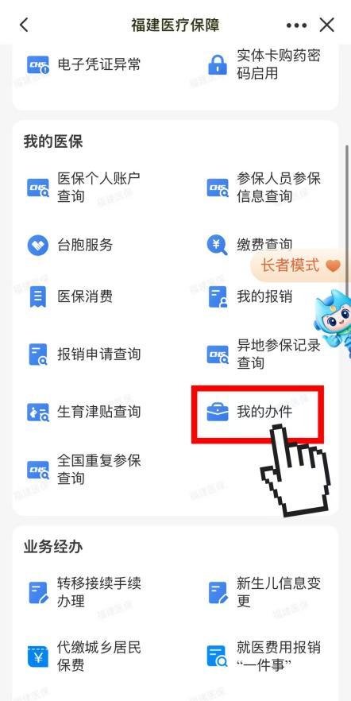Screen dimensions: 351x701
Task: Open 新生儿信息变更 service
Action: [x=264, y=592]
